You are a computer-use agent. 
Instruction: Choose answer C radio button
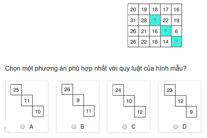(125, 127)
